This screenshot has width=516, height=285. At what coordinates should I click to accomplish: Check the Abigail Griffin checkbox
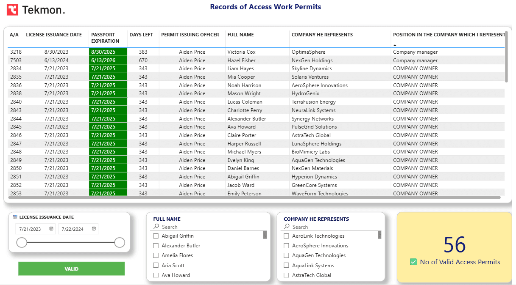pyautogui.click(x=156, y=236)
